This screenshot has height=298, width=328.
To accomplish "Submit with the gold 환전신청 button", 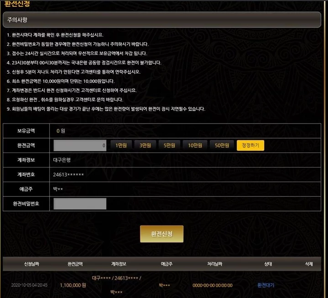I will tap(161, 234).
